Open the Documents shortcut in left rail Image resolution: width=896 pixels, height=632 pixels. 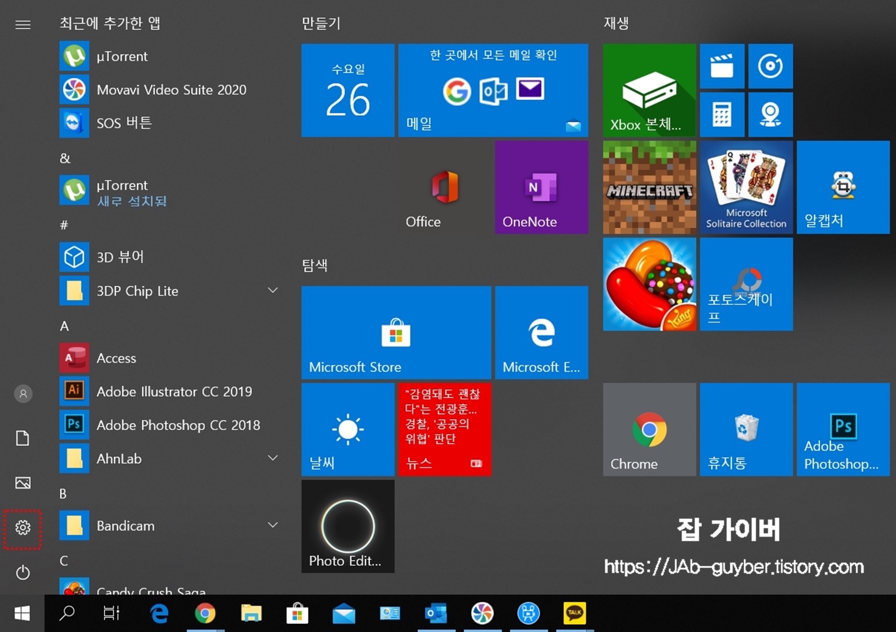click(x=22, y=438)
